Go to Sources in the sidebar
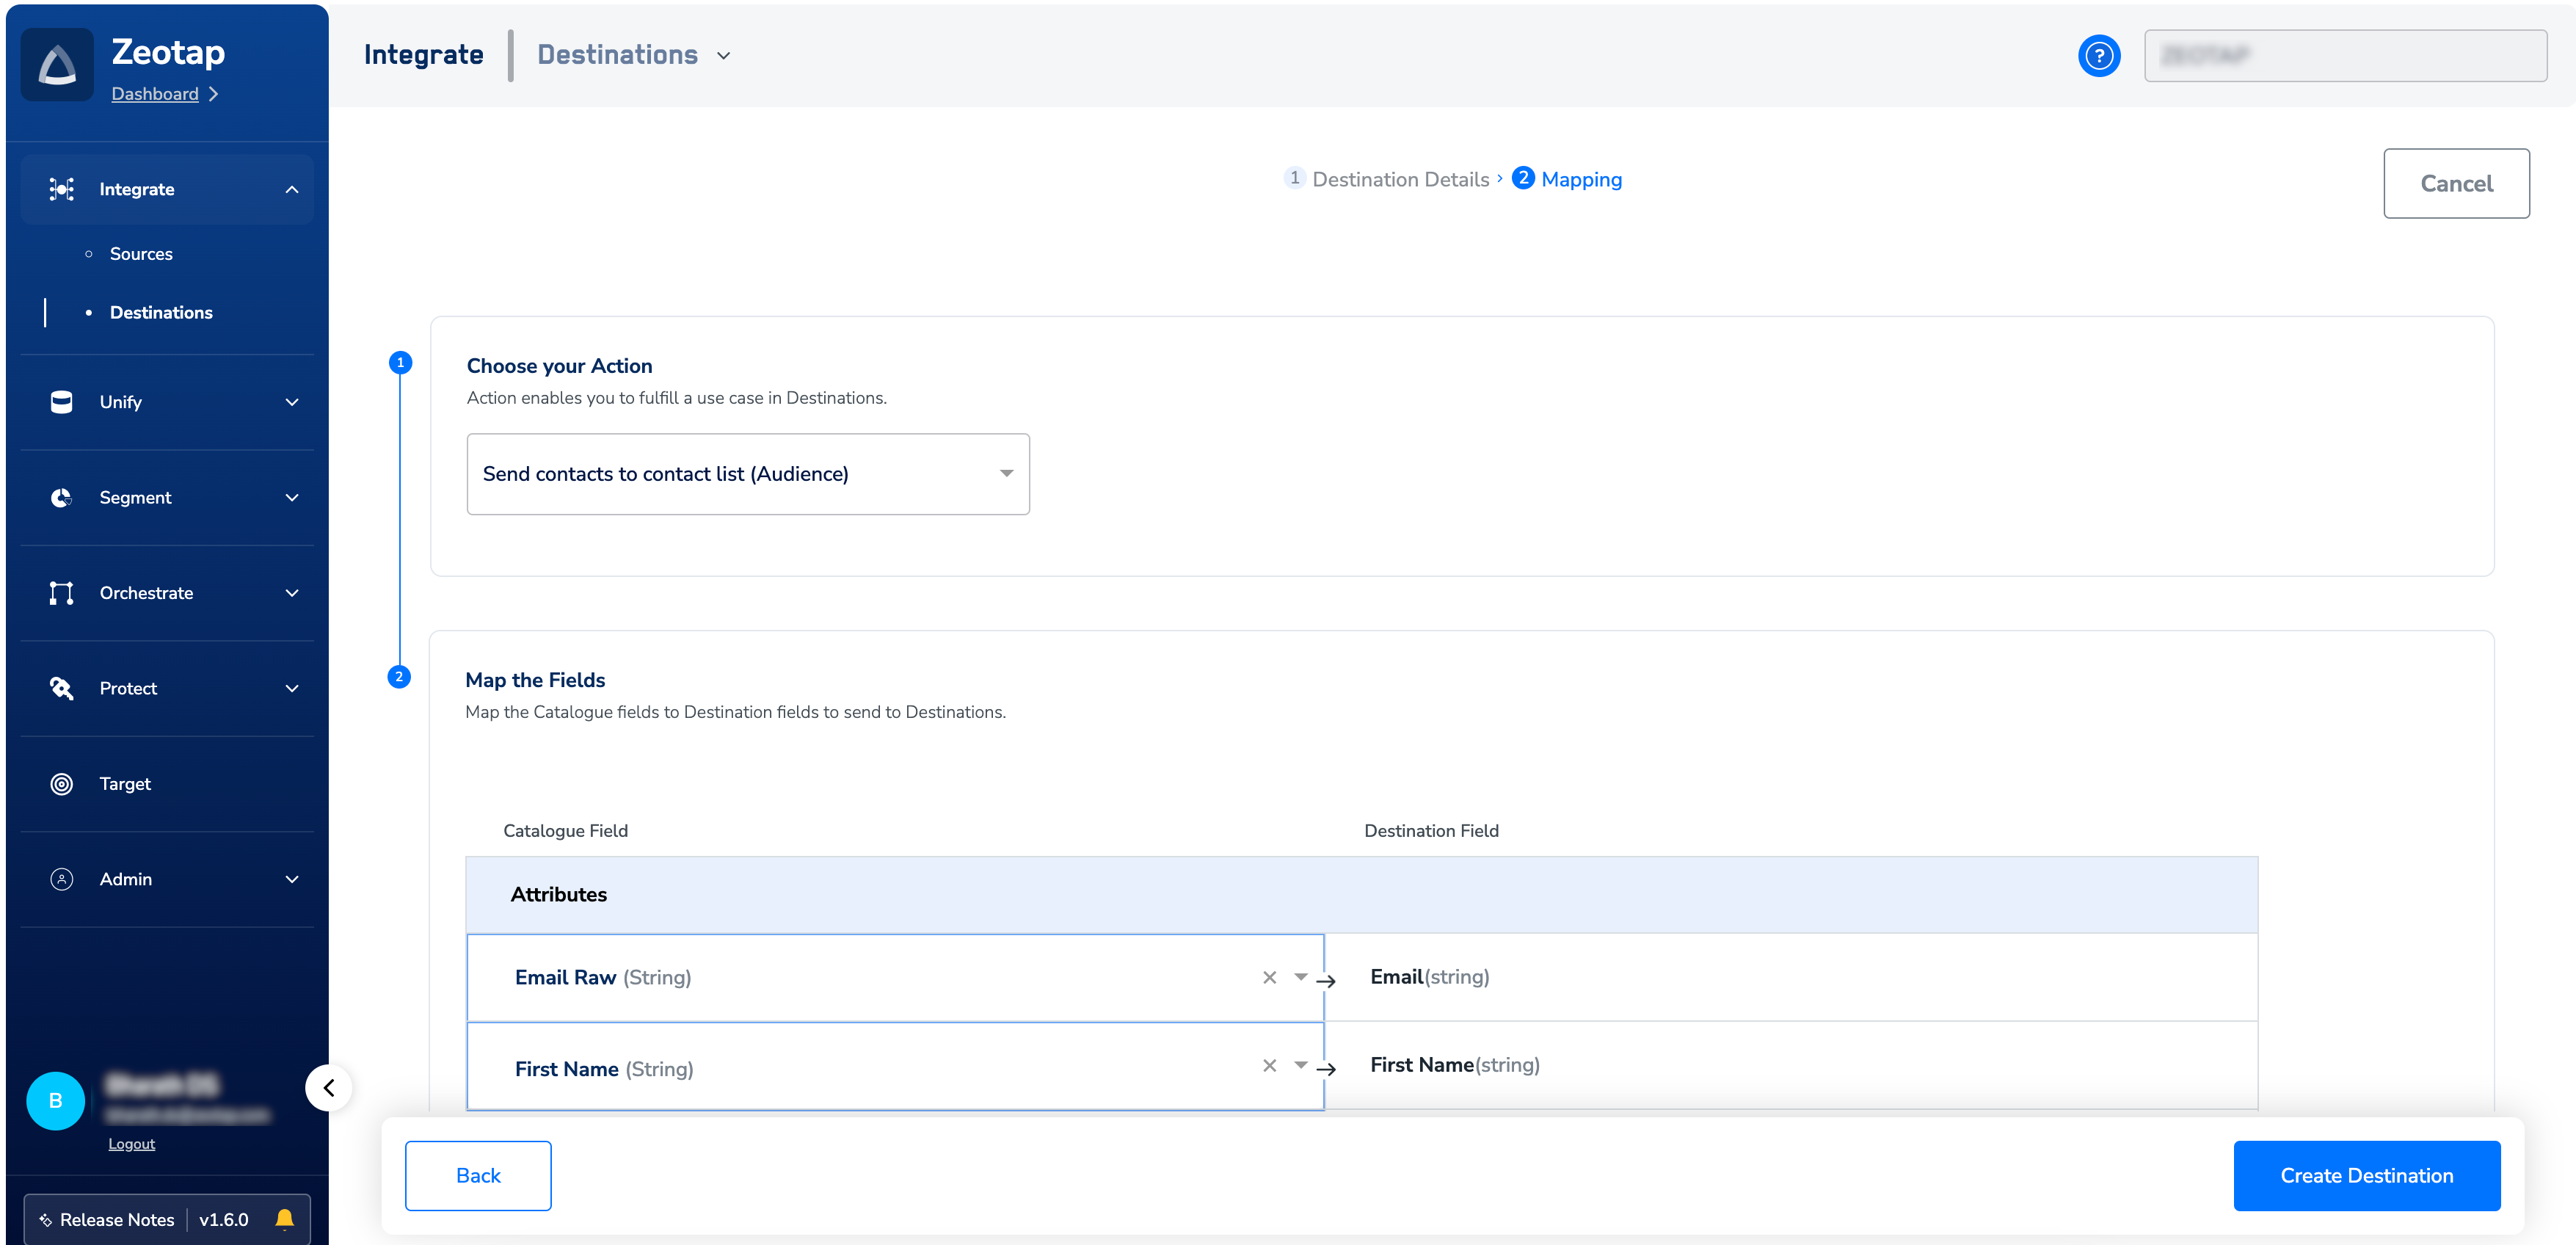Screen dimensions: 2576x1245 tap(141, 254)
